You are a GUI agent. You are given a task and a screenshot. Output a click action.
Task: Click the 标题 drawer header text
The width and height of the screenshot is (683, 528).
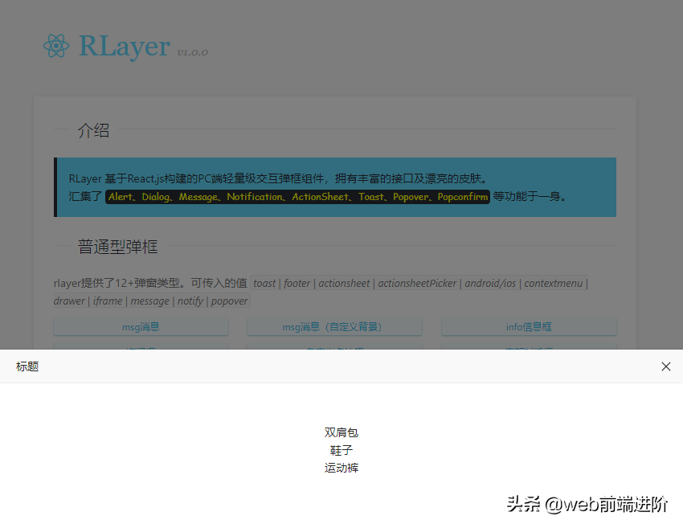coord(27,366)
